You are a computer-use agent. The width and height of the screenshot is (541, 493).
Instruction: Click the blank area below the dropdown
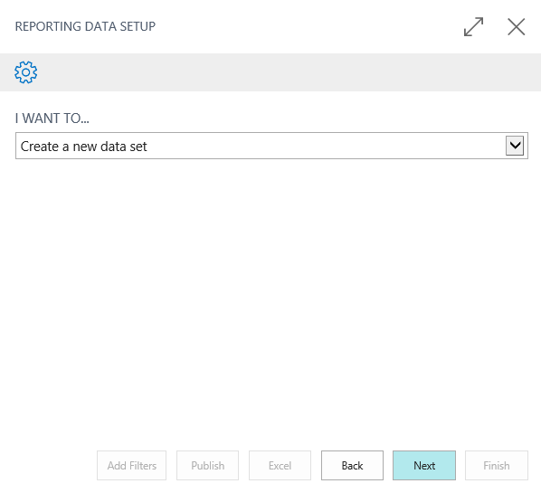pos(270,300)
